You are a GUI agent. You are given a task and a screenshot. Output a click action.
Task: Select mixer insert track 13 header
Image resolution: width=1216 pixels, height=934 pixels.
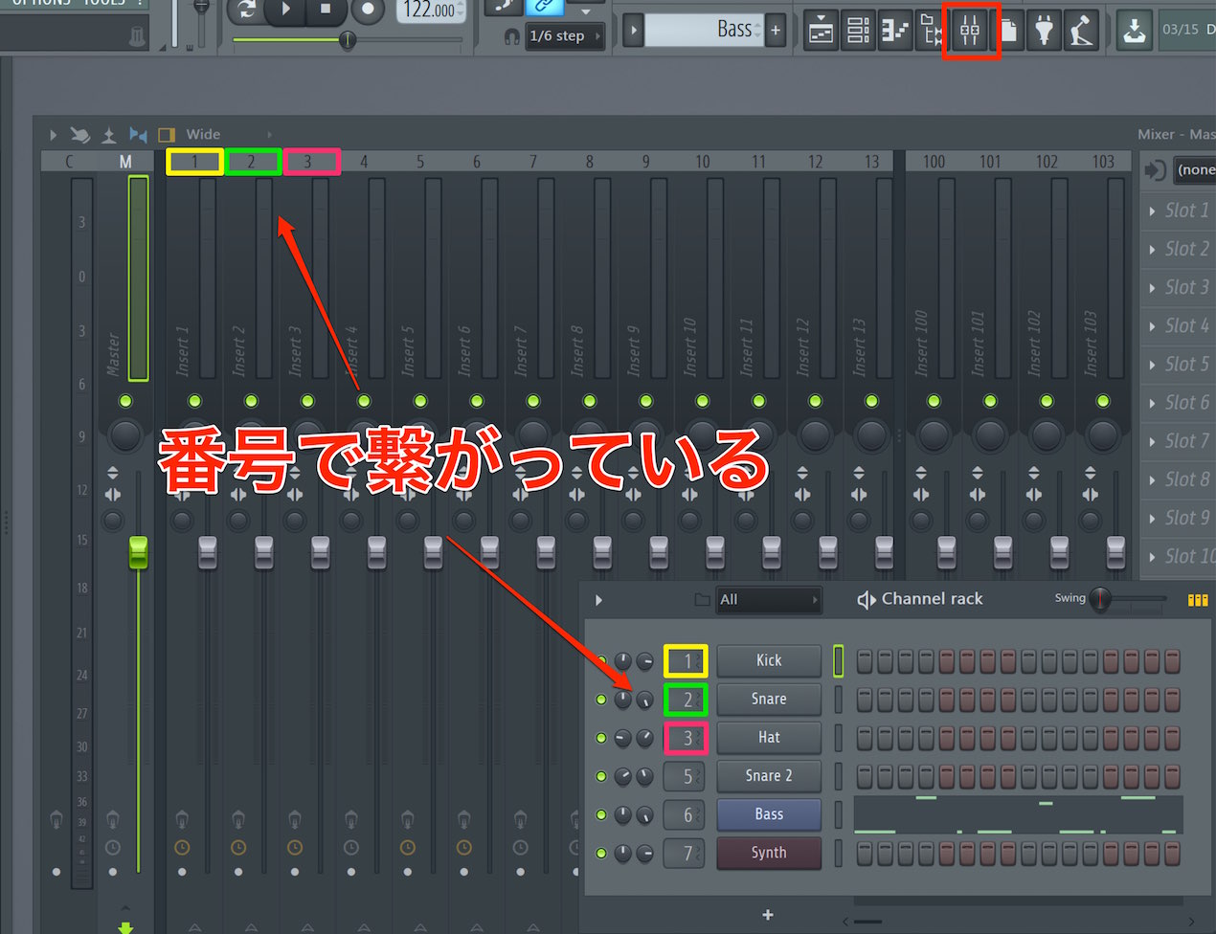[871, 162]
